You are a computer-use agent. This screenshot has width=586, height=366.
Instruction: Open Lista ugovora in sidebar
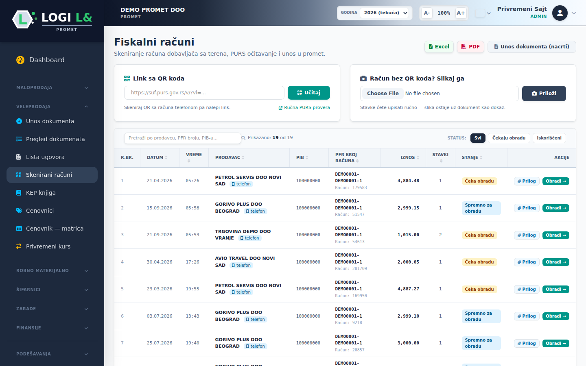(x=52, y=157)
